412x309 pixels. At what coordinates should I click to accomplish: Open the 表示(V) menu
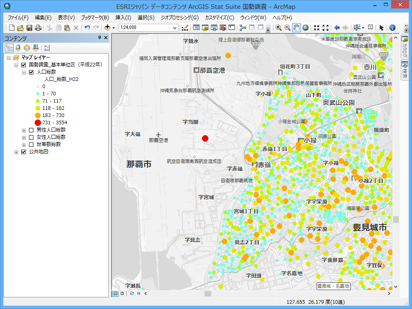pos(66,18)
